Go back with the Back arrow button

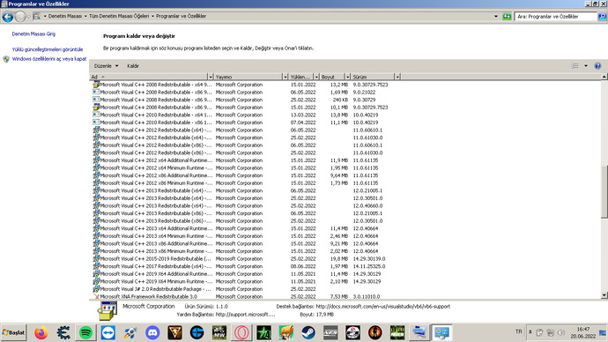(8, 17)
